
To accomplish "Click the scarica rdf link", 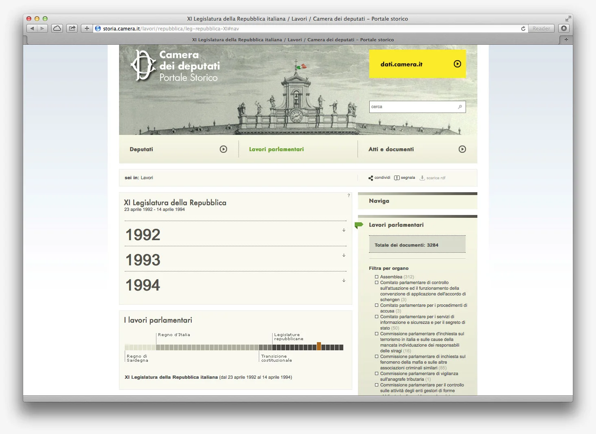I will (x=436, y=178).
